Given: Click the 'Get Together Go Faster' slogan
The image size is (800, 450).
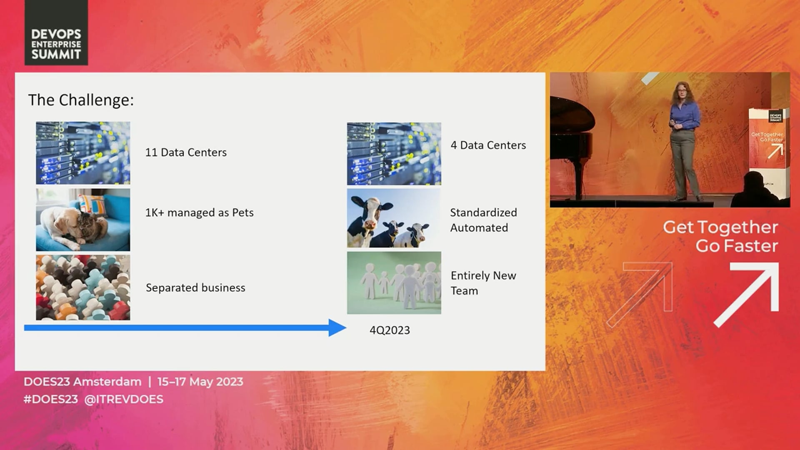Looking at the screenshot, I should [x=720, y=236].
